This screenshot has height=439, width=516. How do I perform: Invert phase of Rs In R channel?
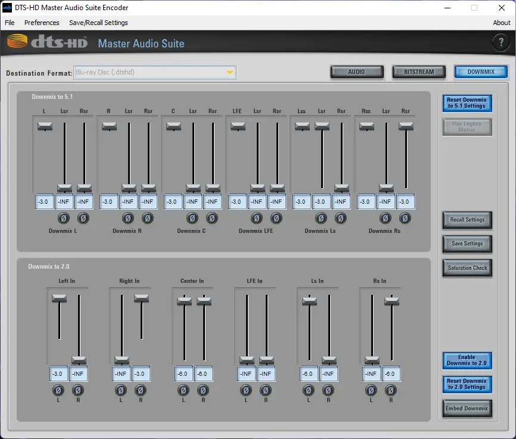tap(391, 390)
